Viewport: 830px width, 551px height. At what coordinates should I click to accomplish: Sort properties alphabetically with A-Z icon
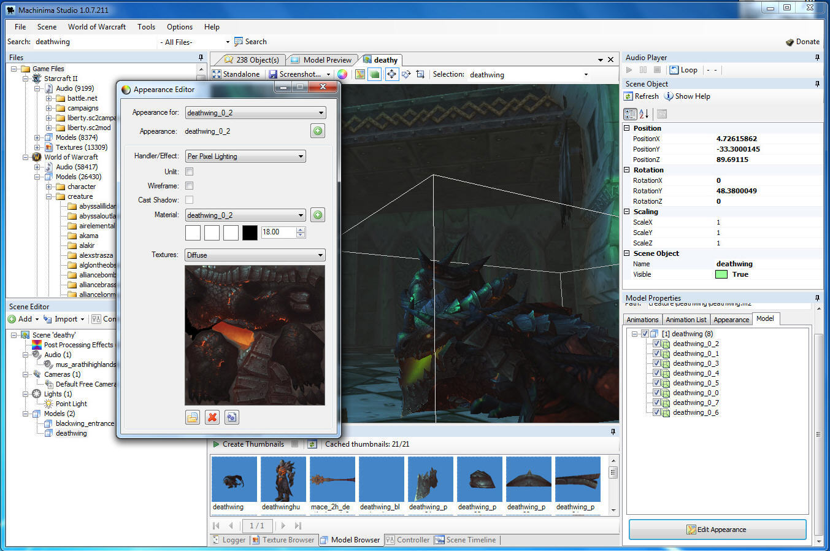[644, 114]
